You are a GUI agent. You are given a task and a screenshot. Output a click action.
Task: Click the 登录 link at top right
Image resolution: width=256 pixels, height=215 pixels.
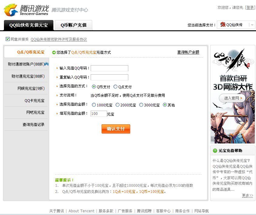click(x=250, y=8)
